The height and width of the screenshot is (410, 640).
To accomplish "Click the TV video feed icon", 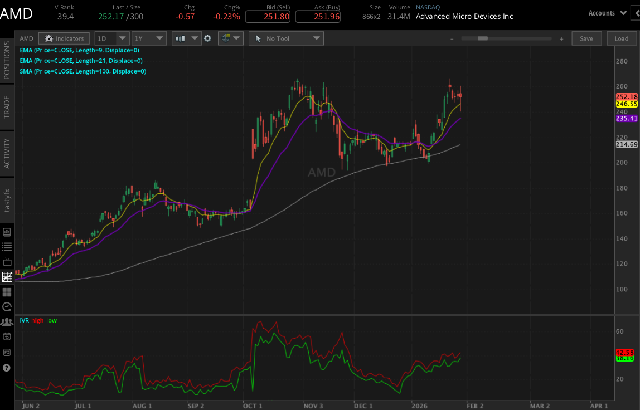I will pyautogui.click(x=7, y=261).
